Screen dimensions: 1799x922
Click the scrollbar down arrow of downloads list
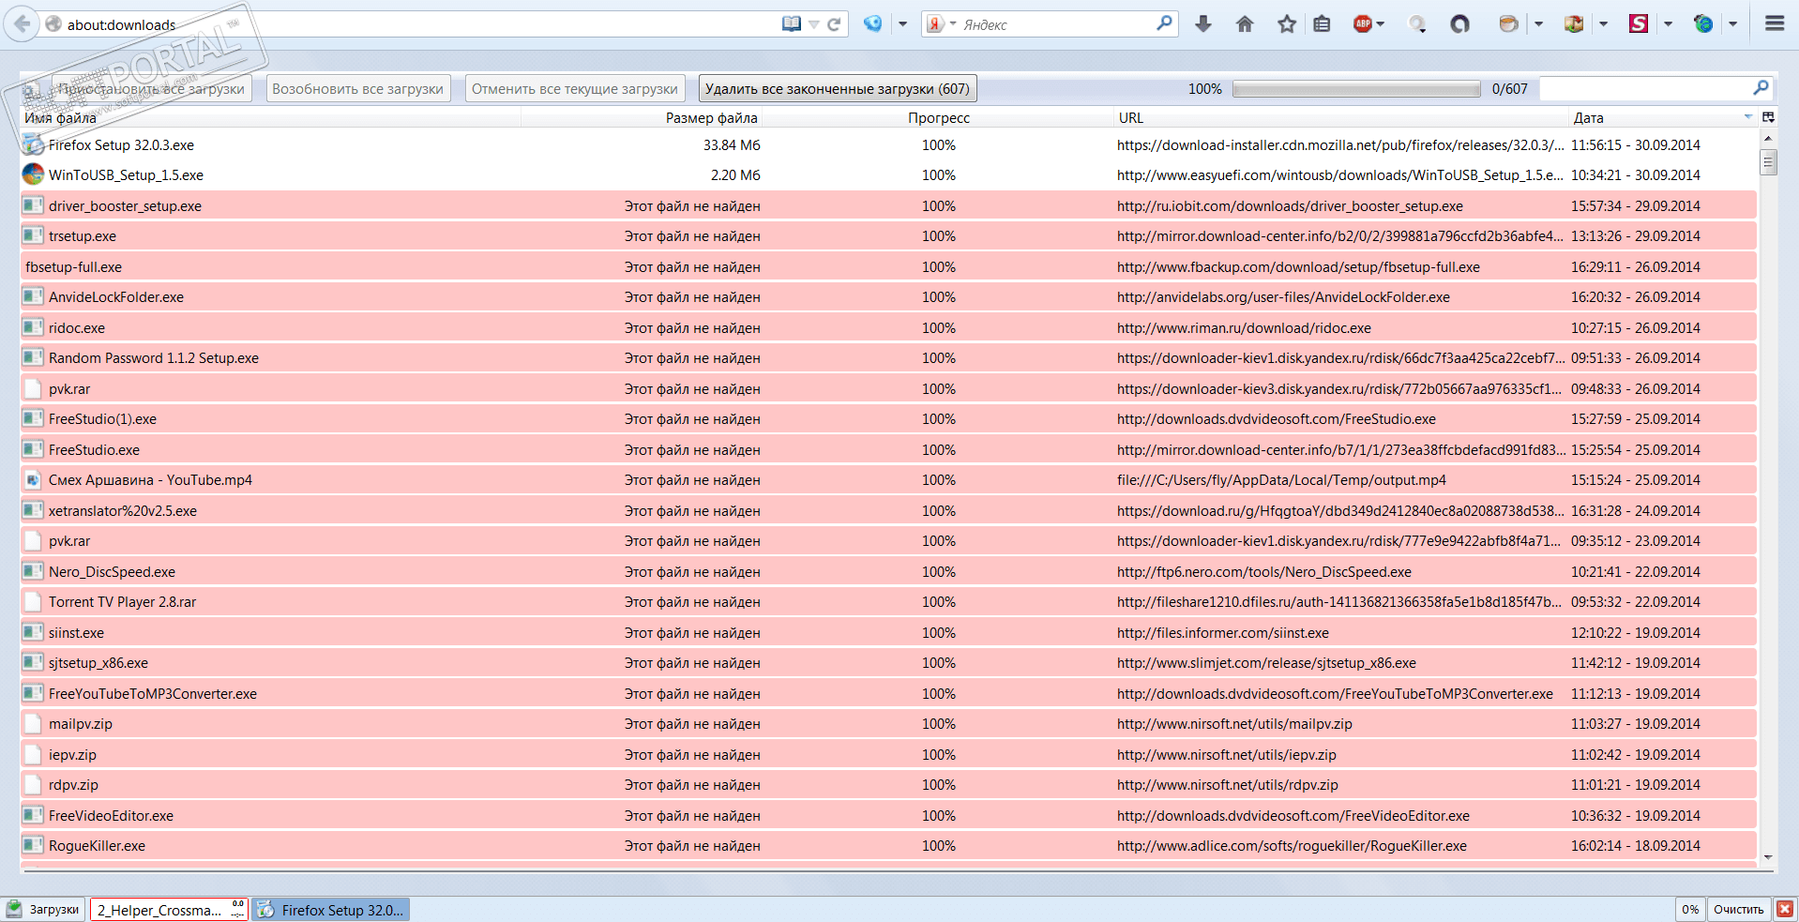click(x=1768, y=856)
